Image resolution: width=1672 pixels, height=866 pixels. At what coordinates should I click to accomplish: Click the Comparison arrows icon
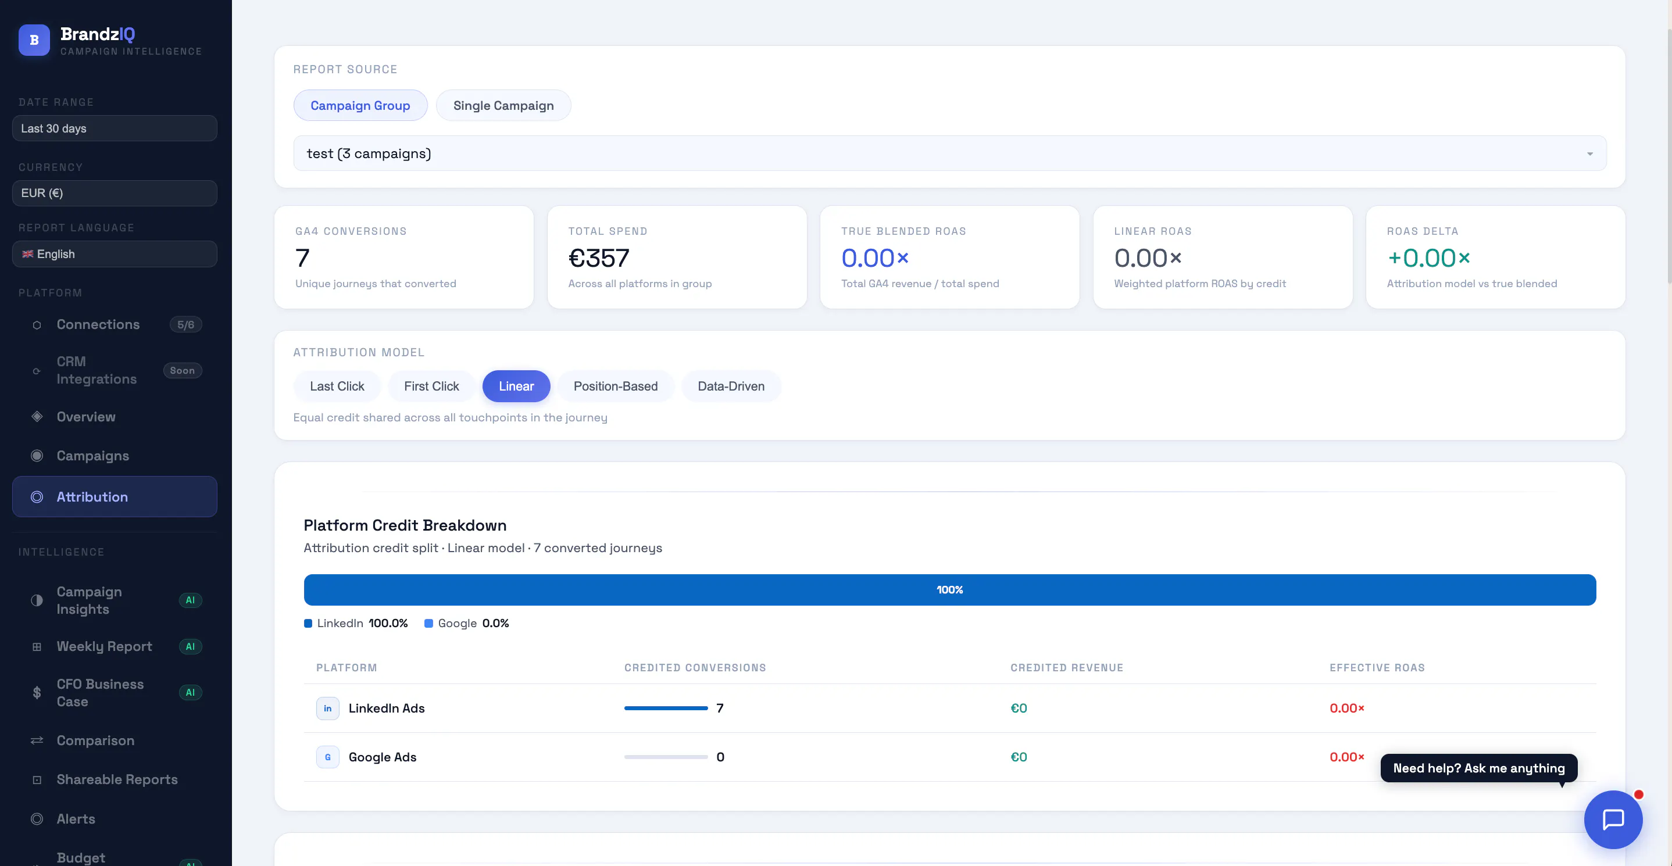pyautogui.click(x=37, y=741)
